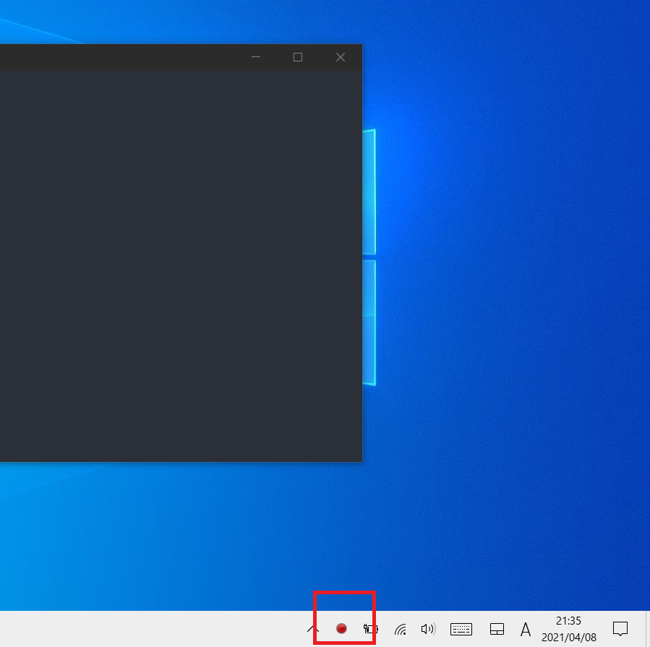Click the red record icon in system tray

point(341,629)
